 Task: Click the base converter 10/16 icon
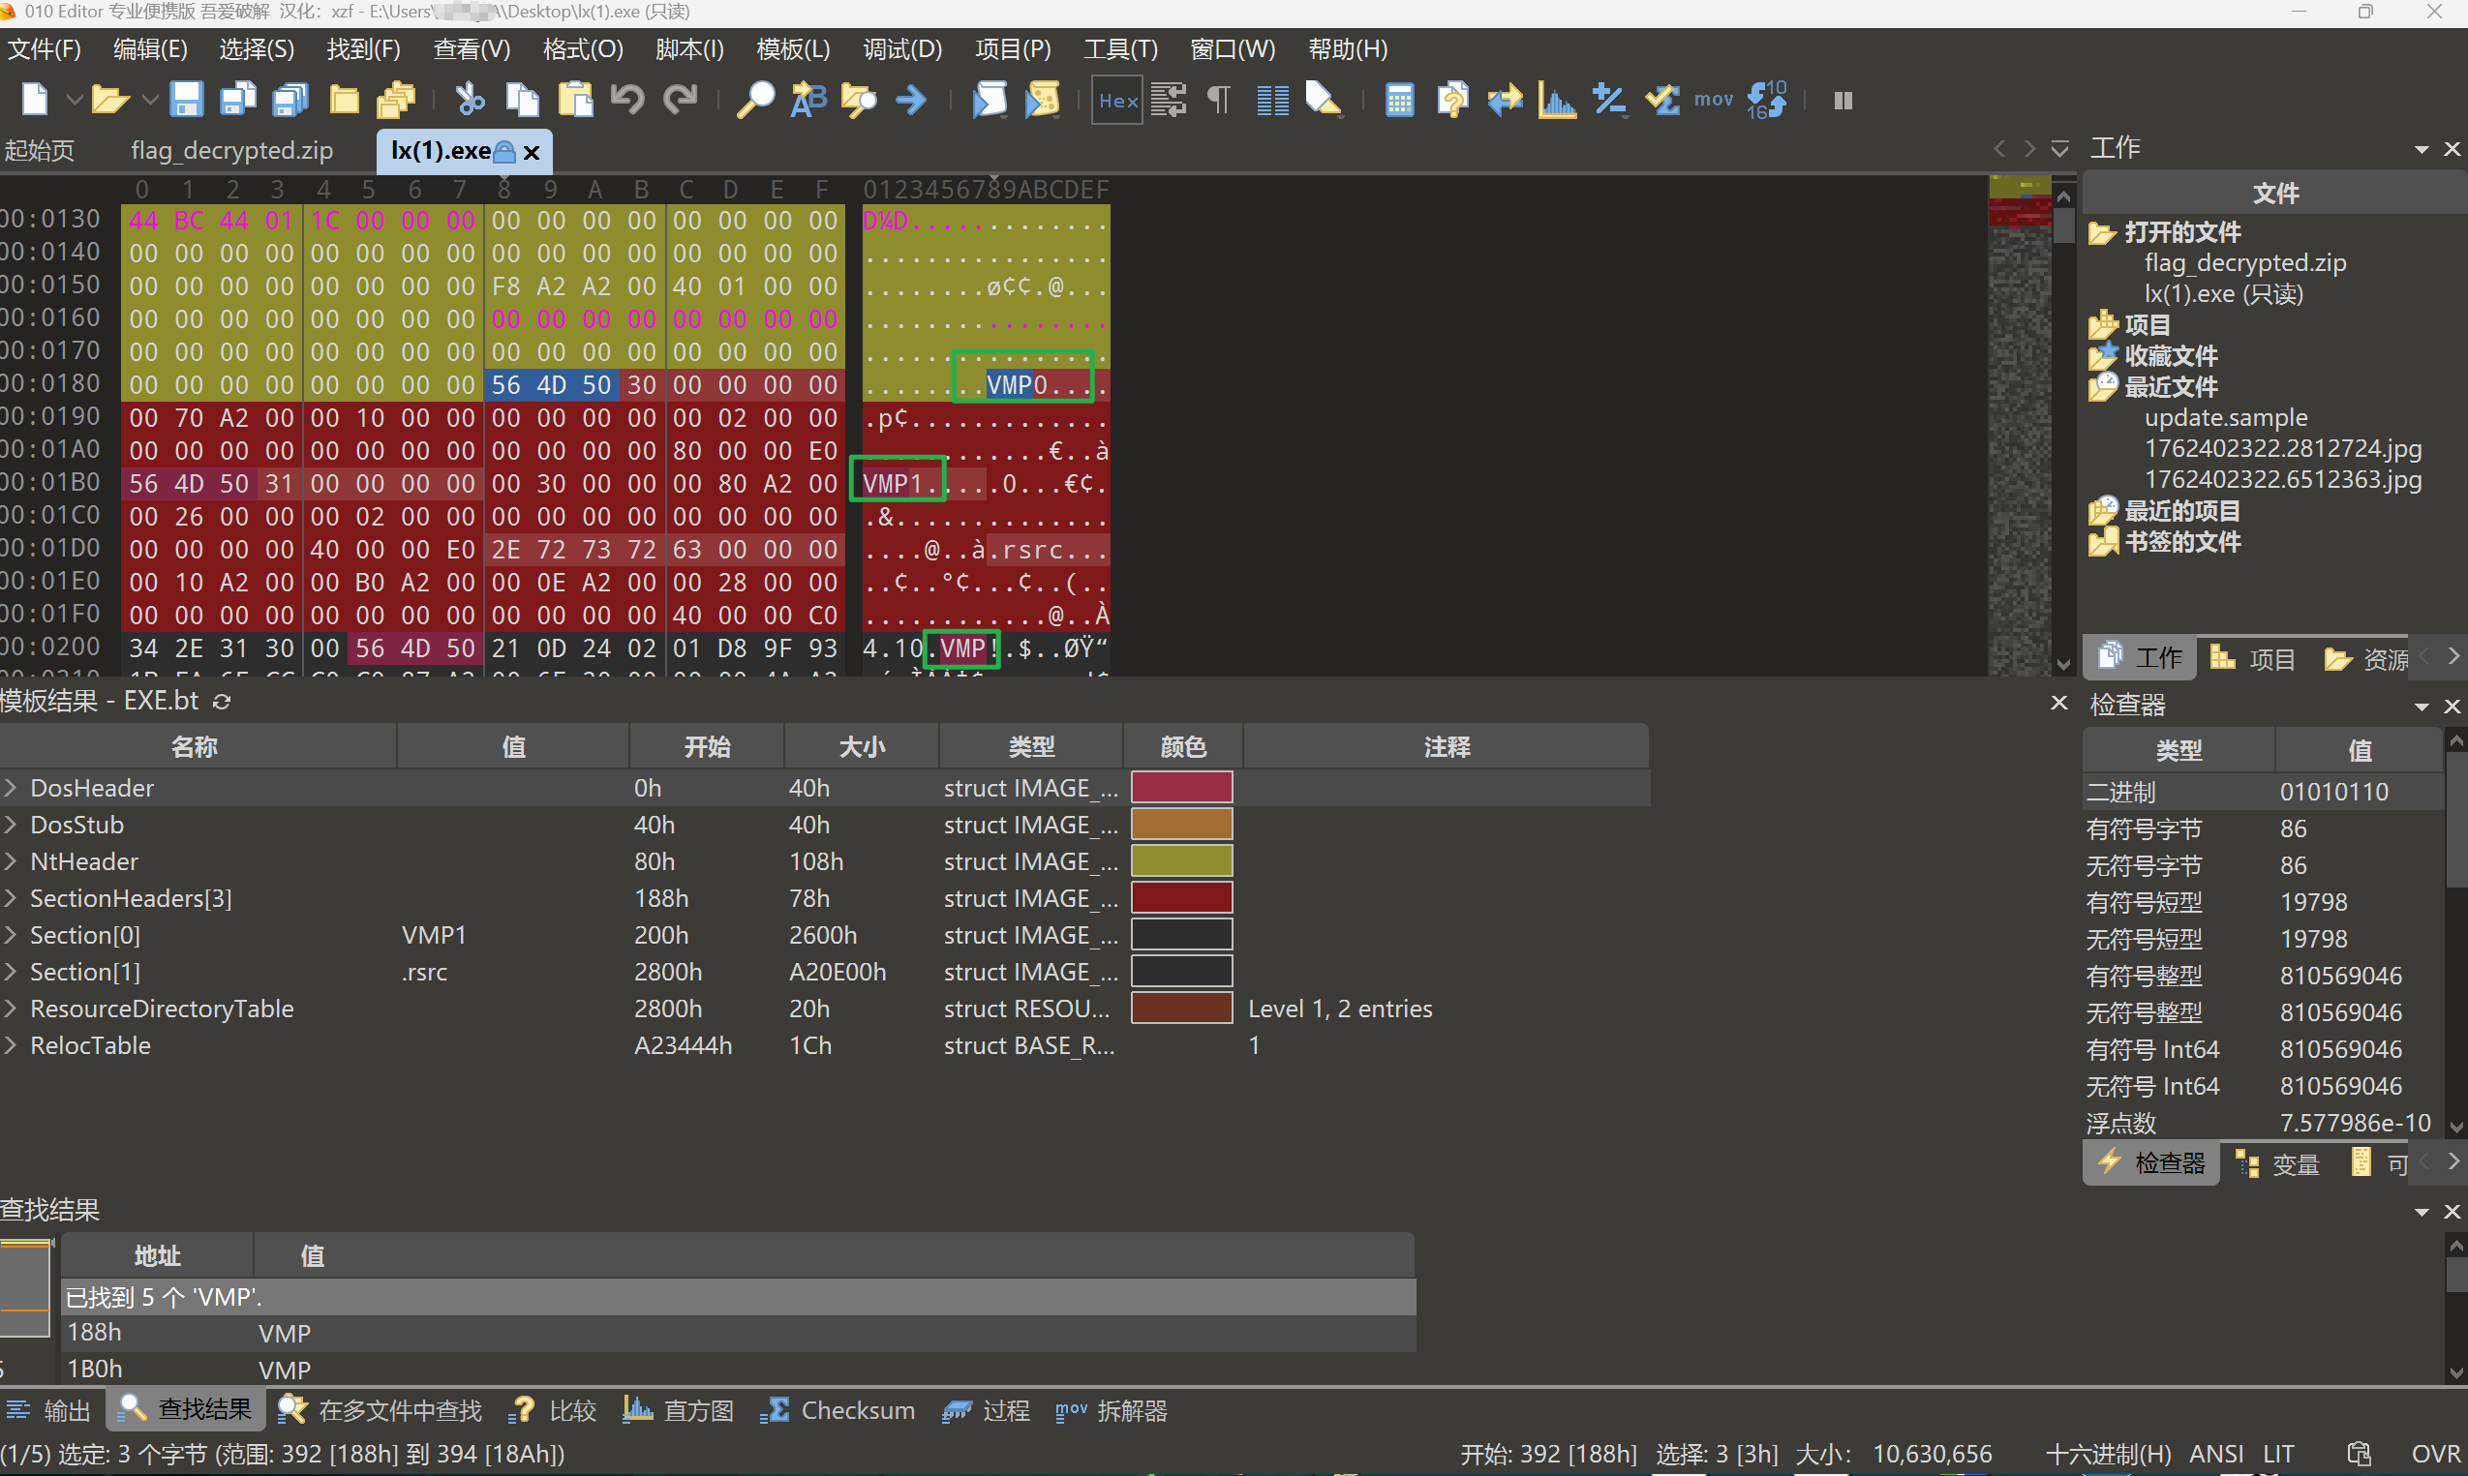(1767, 100)
